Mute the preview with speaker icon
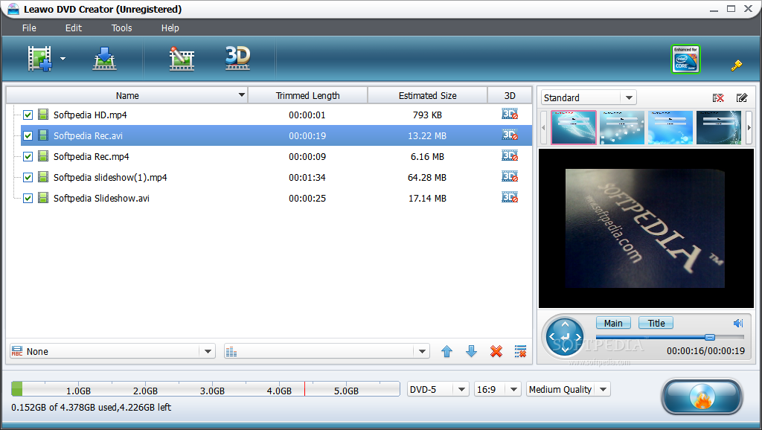The height and width of the screenshot is (430, 762). pyautogui.click(x=738, y=323)
